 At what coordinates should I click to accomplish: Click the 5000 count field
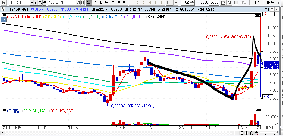214,2
